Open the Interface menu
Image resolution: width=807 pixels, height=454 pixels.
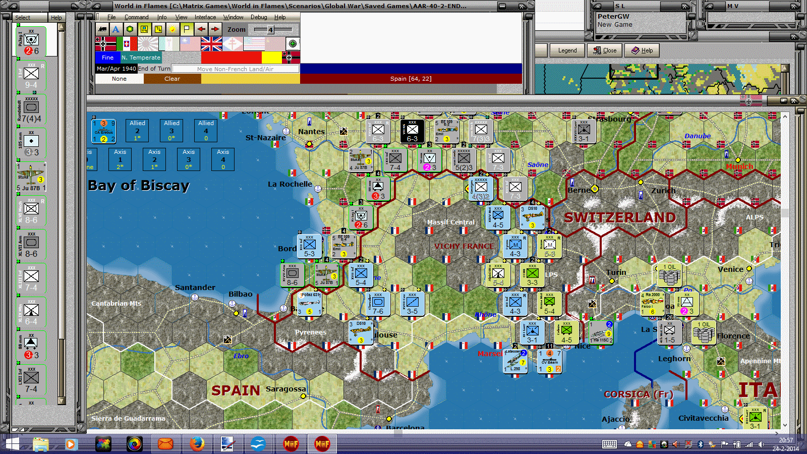pos(205,17)
